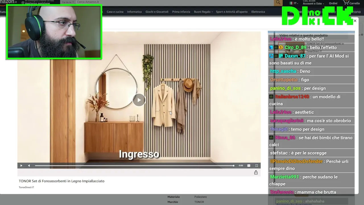
Task: Click the Video relativi a questo prodotto heading
Action: tap(303, 35)
